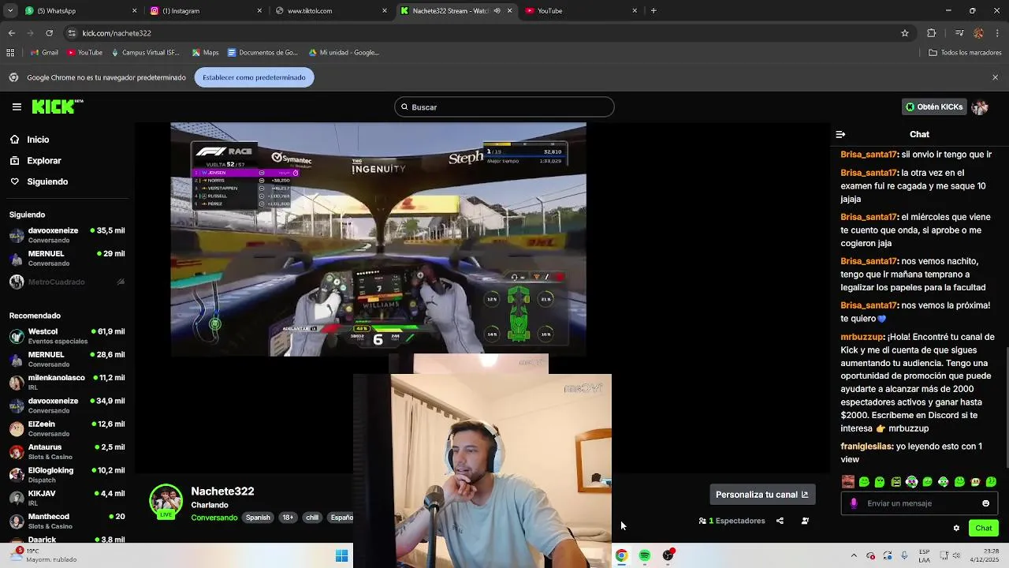Open Chrome three-dot menu
The image size is (1009, 568).
(x=996, y=33)
